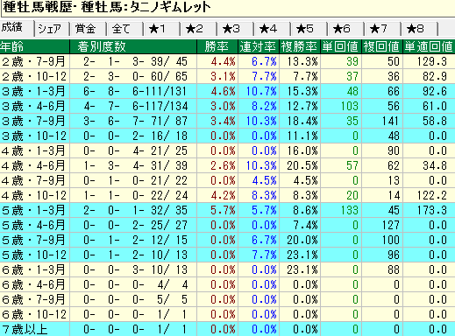This screenshot has width=455, height=336.
Task: Sort by 複回値 column header
Action: pyautogui.click(x=382, y=46)
